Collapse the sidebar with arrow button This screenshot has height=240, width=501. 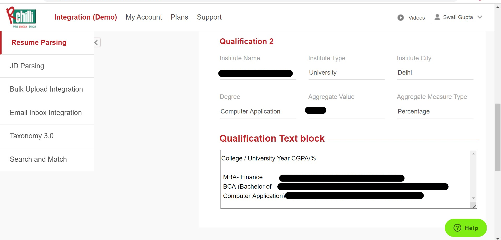(97, 43)
